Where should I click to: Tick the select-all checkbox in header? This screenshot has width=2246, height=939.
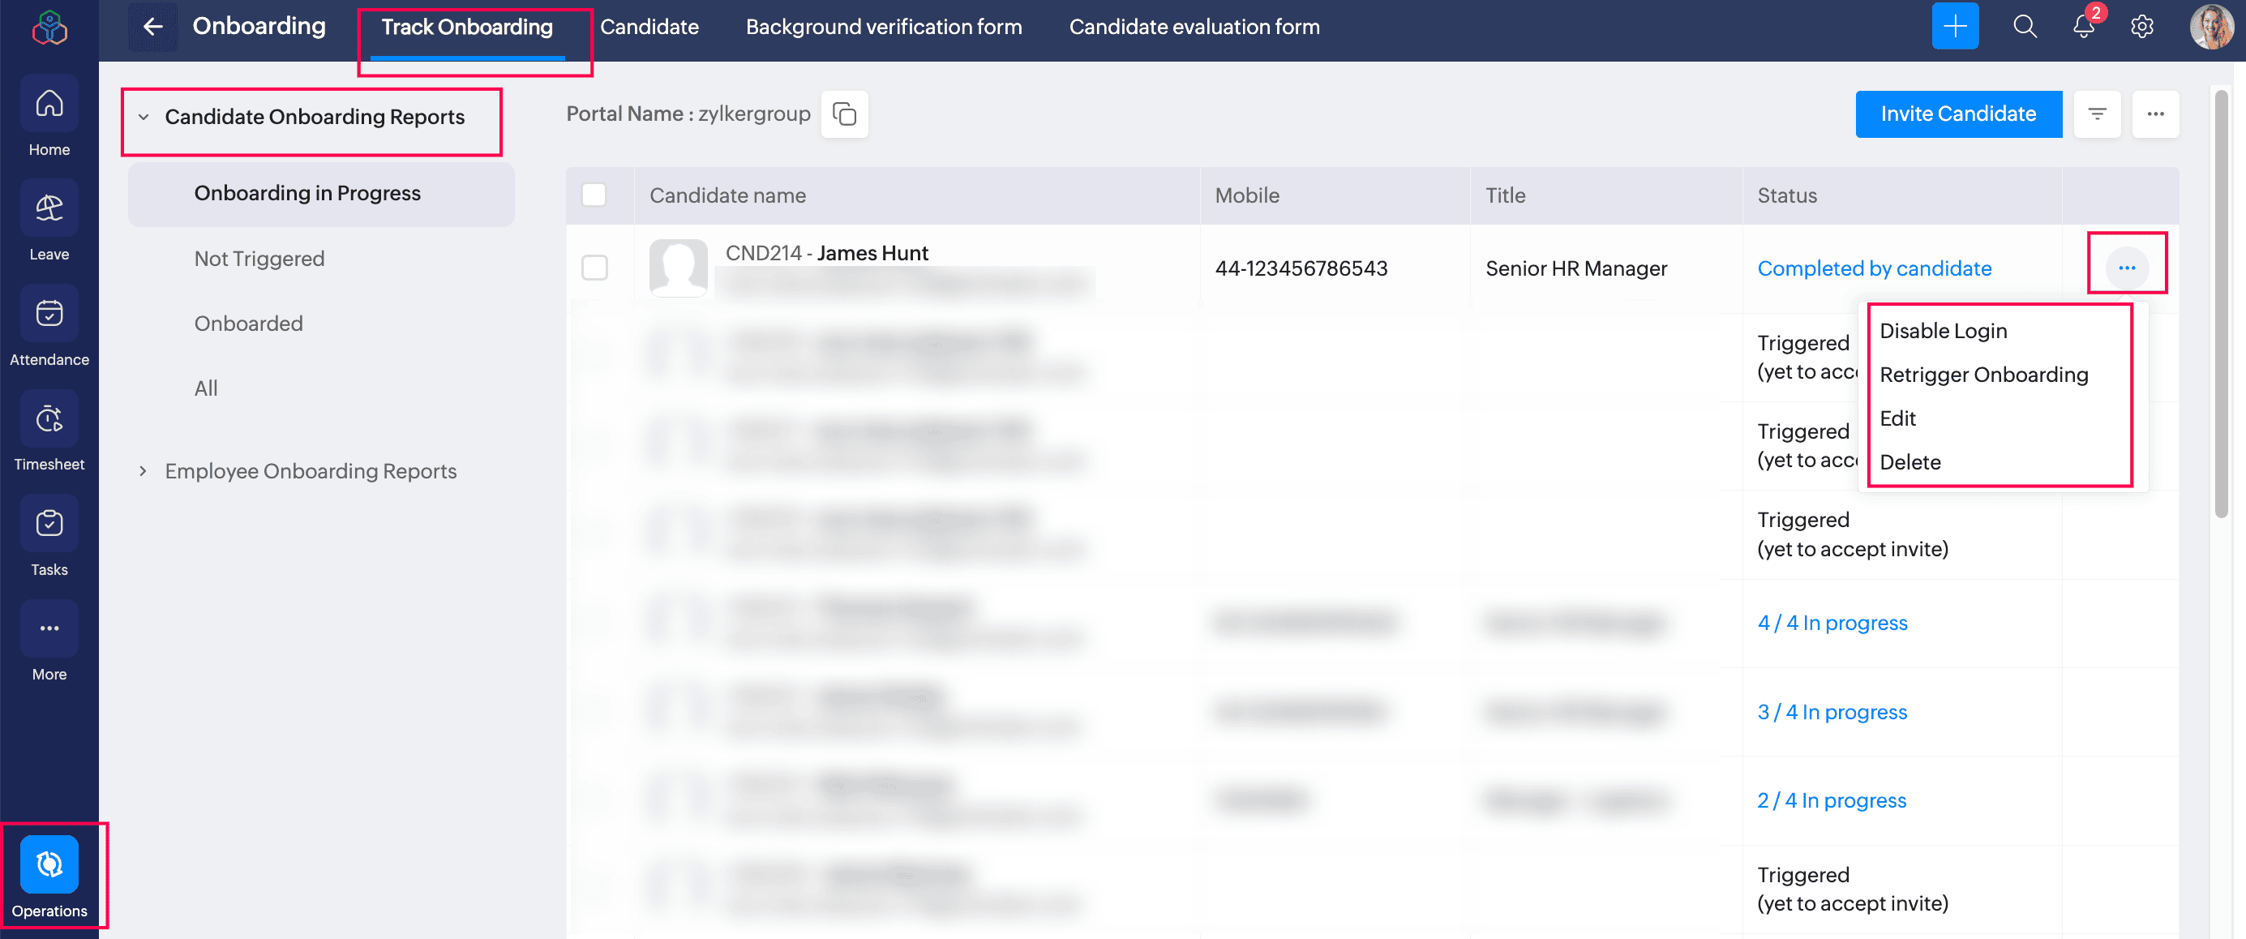click(x=594, y=195)
